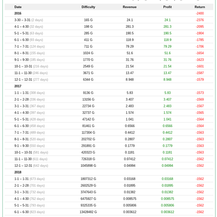Viewport: 217px width, 217px height.
Task: Click the 198 G difficulty cell
Action: point(88,27)
